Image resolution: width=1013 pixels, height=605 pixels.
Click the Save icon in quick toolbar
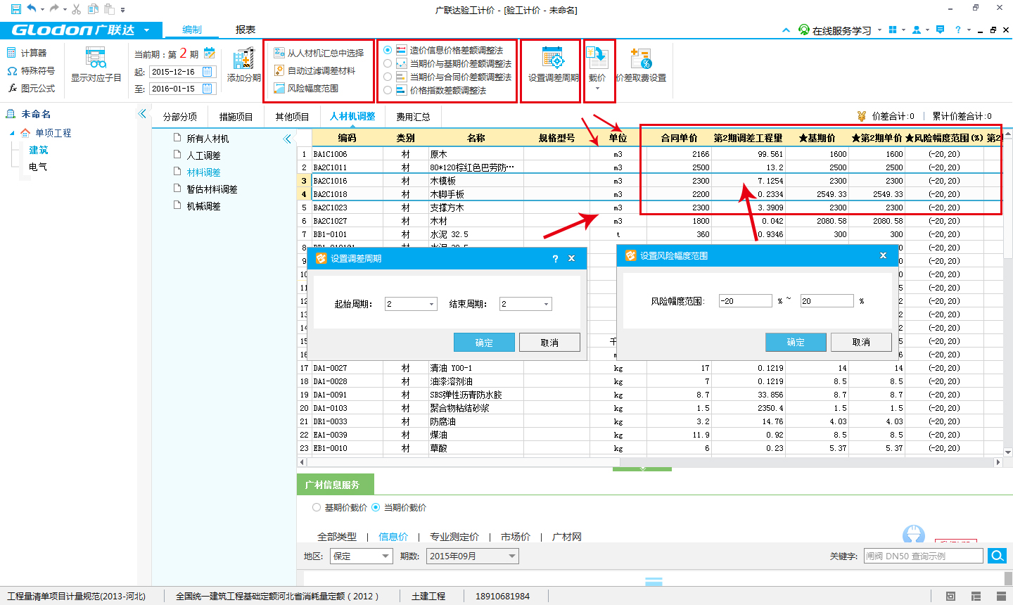[15, 9]
